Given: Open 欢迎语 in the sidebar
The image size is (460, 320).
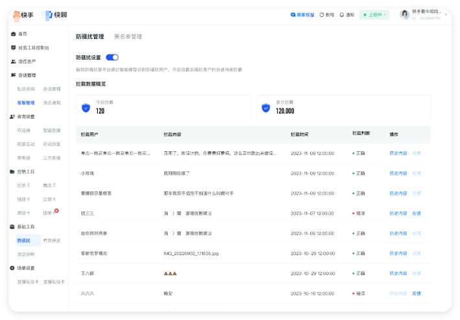Looking at the screenshot, I should tap(24, 130).
